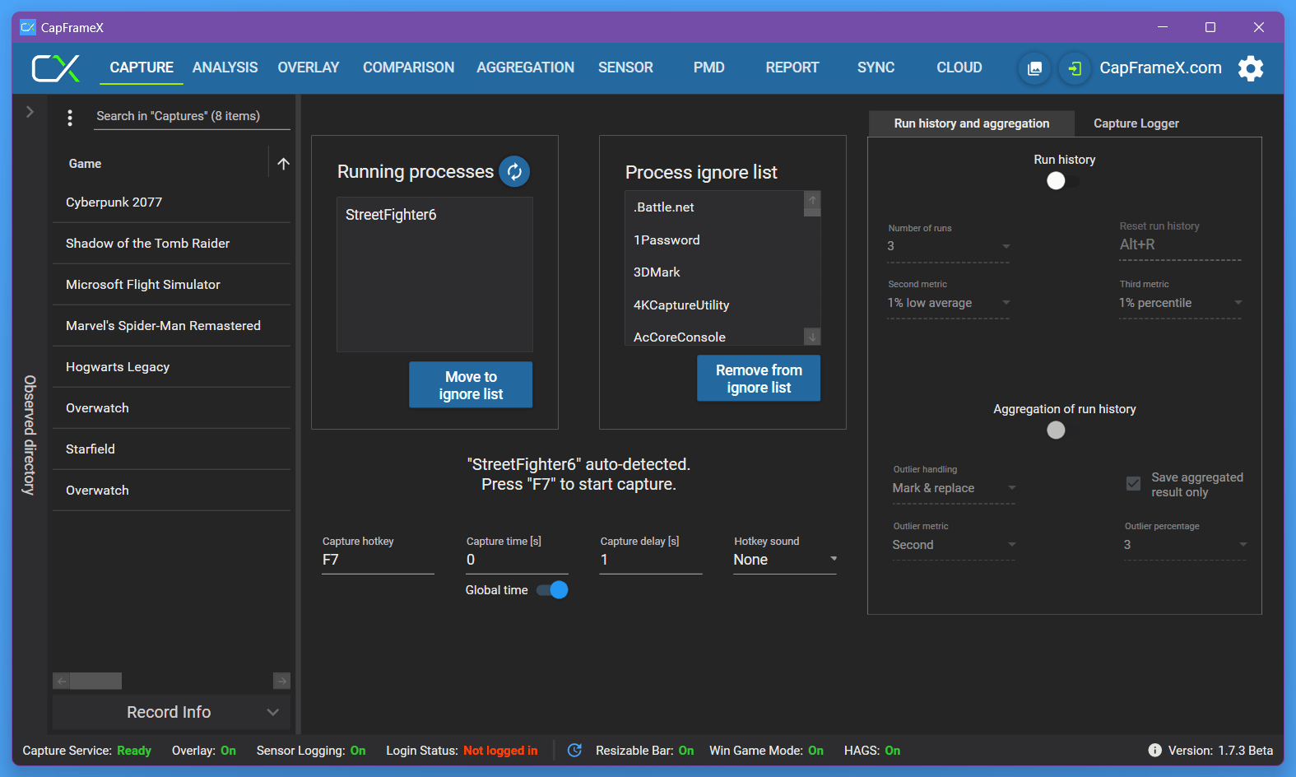This screenshot has width=1296, height=777.
Task: Click the Capture hotkey field
Action: point(378,560)
